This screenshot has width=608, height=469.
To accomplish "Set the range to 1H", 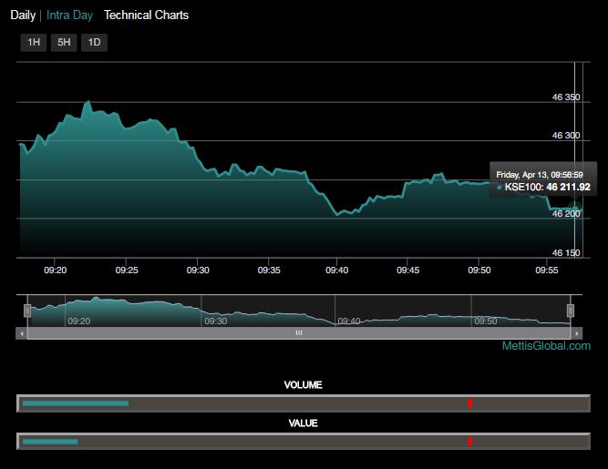I will click(34, 42).
